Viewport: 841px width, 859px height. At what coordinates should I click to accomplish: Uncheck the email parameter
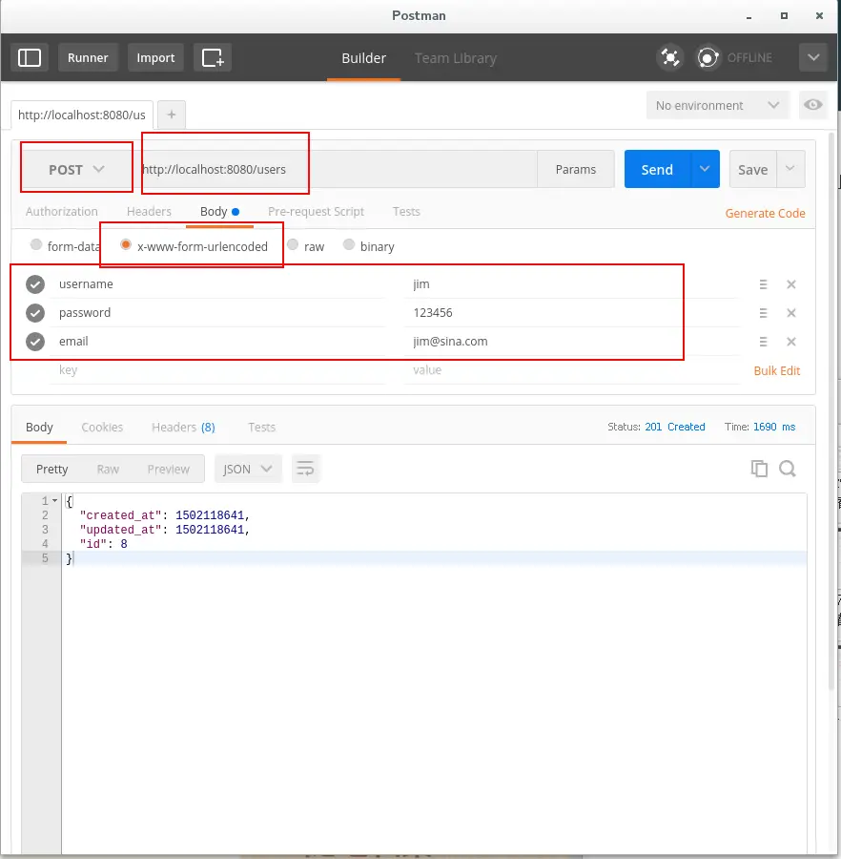tap(35, 342)
